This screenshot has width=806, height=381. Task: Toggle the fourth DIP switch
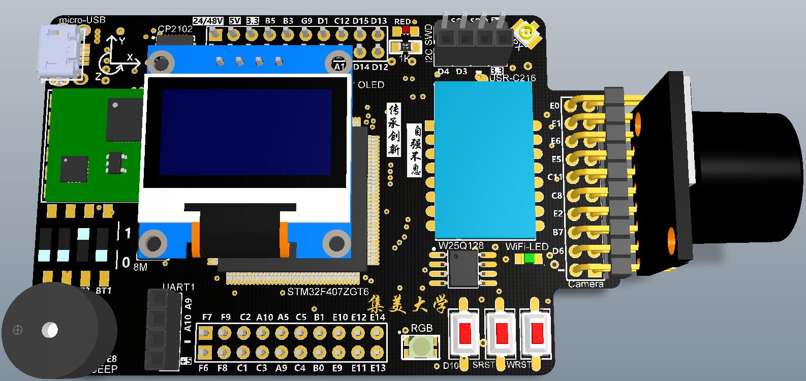click(x=102, y=244)
